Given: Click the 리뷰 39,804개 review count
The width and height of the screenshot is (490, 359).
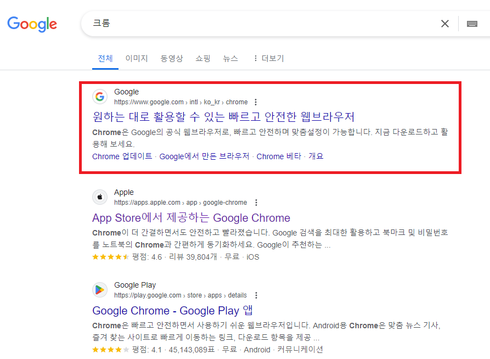Looking at the screenshot, I should point(193,257).
